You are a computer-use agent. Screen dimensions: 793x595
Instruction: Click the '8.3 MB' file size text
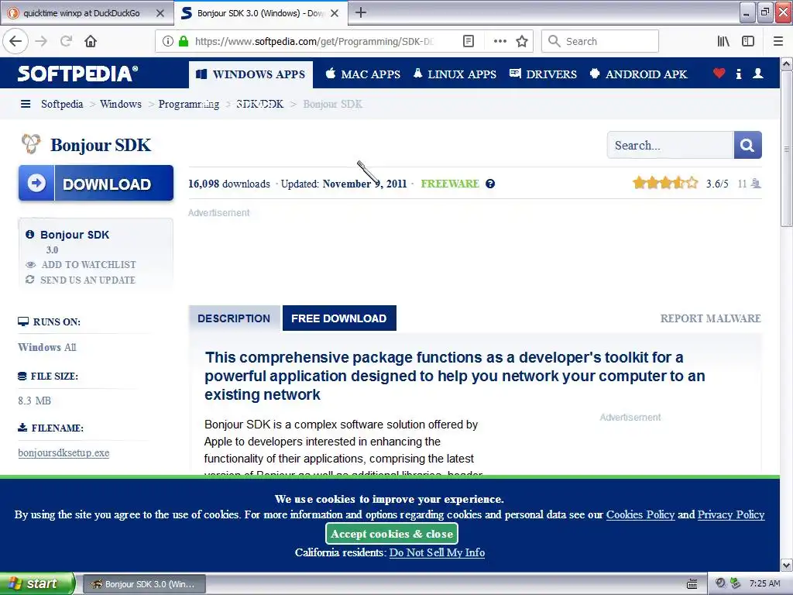click(34, 401)
